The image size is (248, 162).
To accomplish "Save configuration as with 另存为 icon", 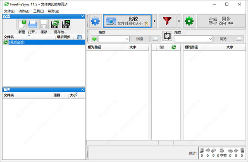I will pyautogui.click(x=55, y=24).
